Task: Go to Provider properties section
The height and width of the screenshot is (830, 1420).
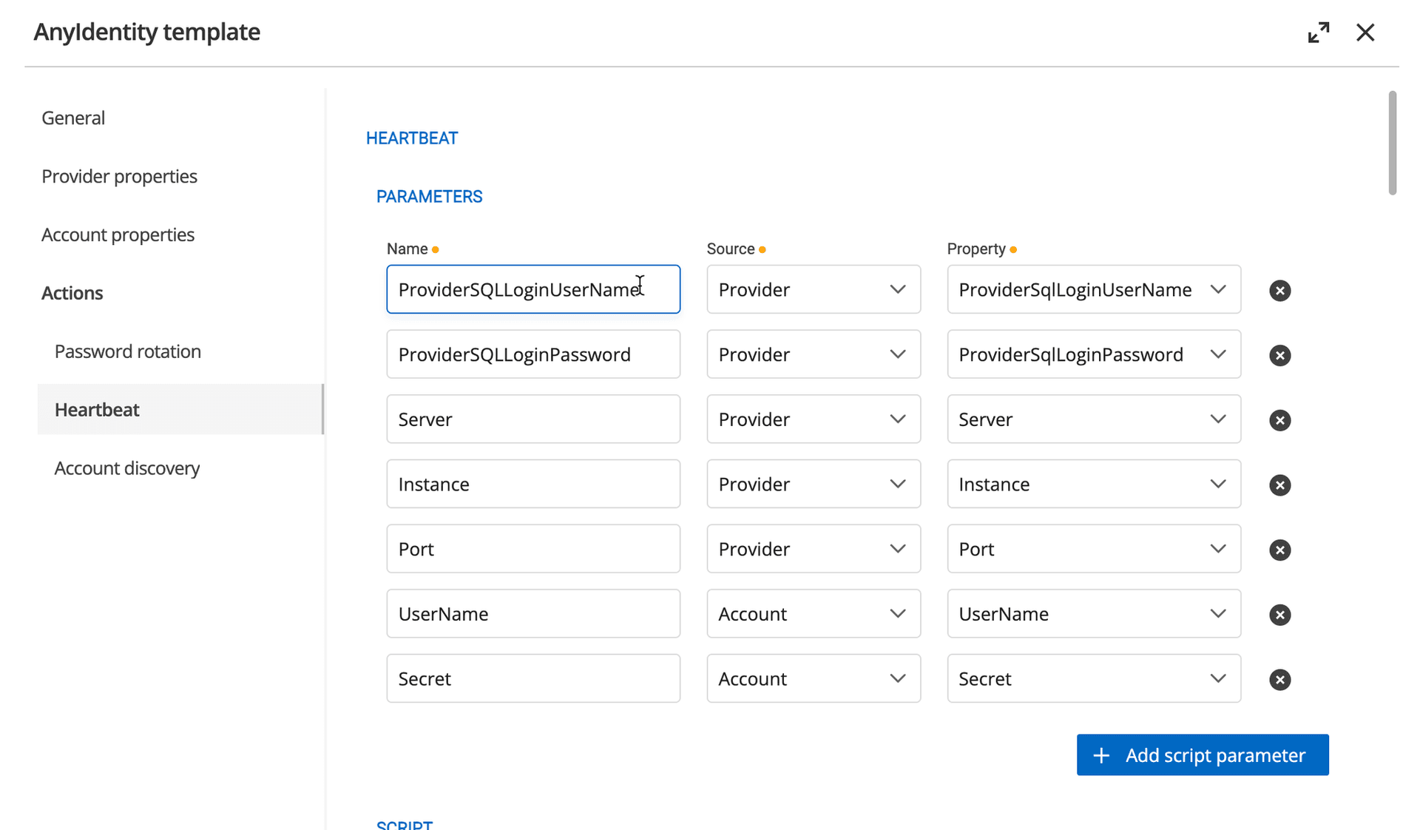Action: click(x=119, y=176)
